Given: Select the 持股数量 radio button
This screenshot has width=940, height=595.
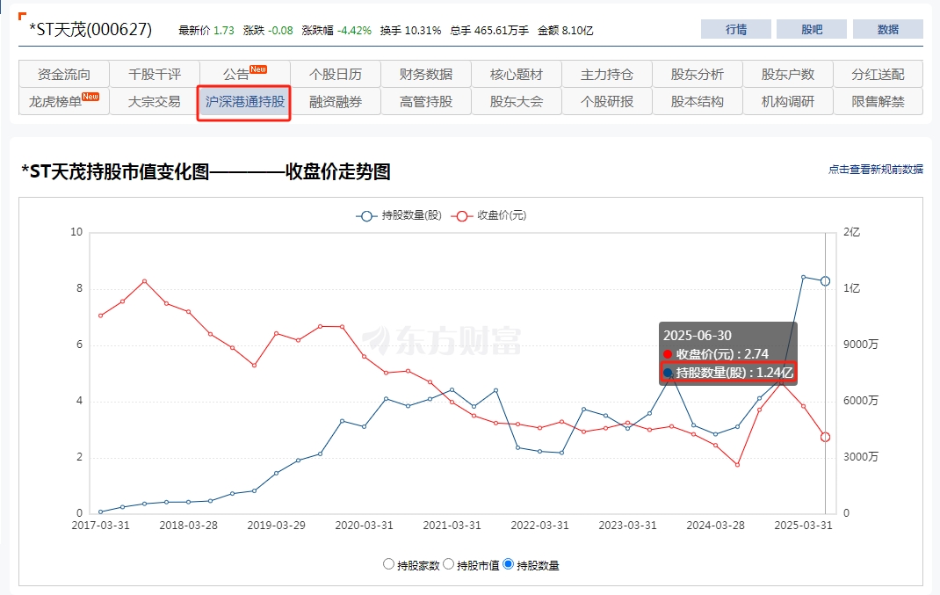Looking at the screenshot, I should pyautogui.click(x=509, y=564).
